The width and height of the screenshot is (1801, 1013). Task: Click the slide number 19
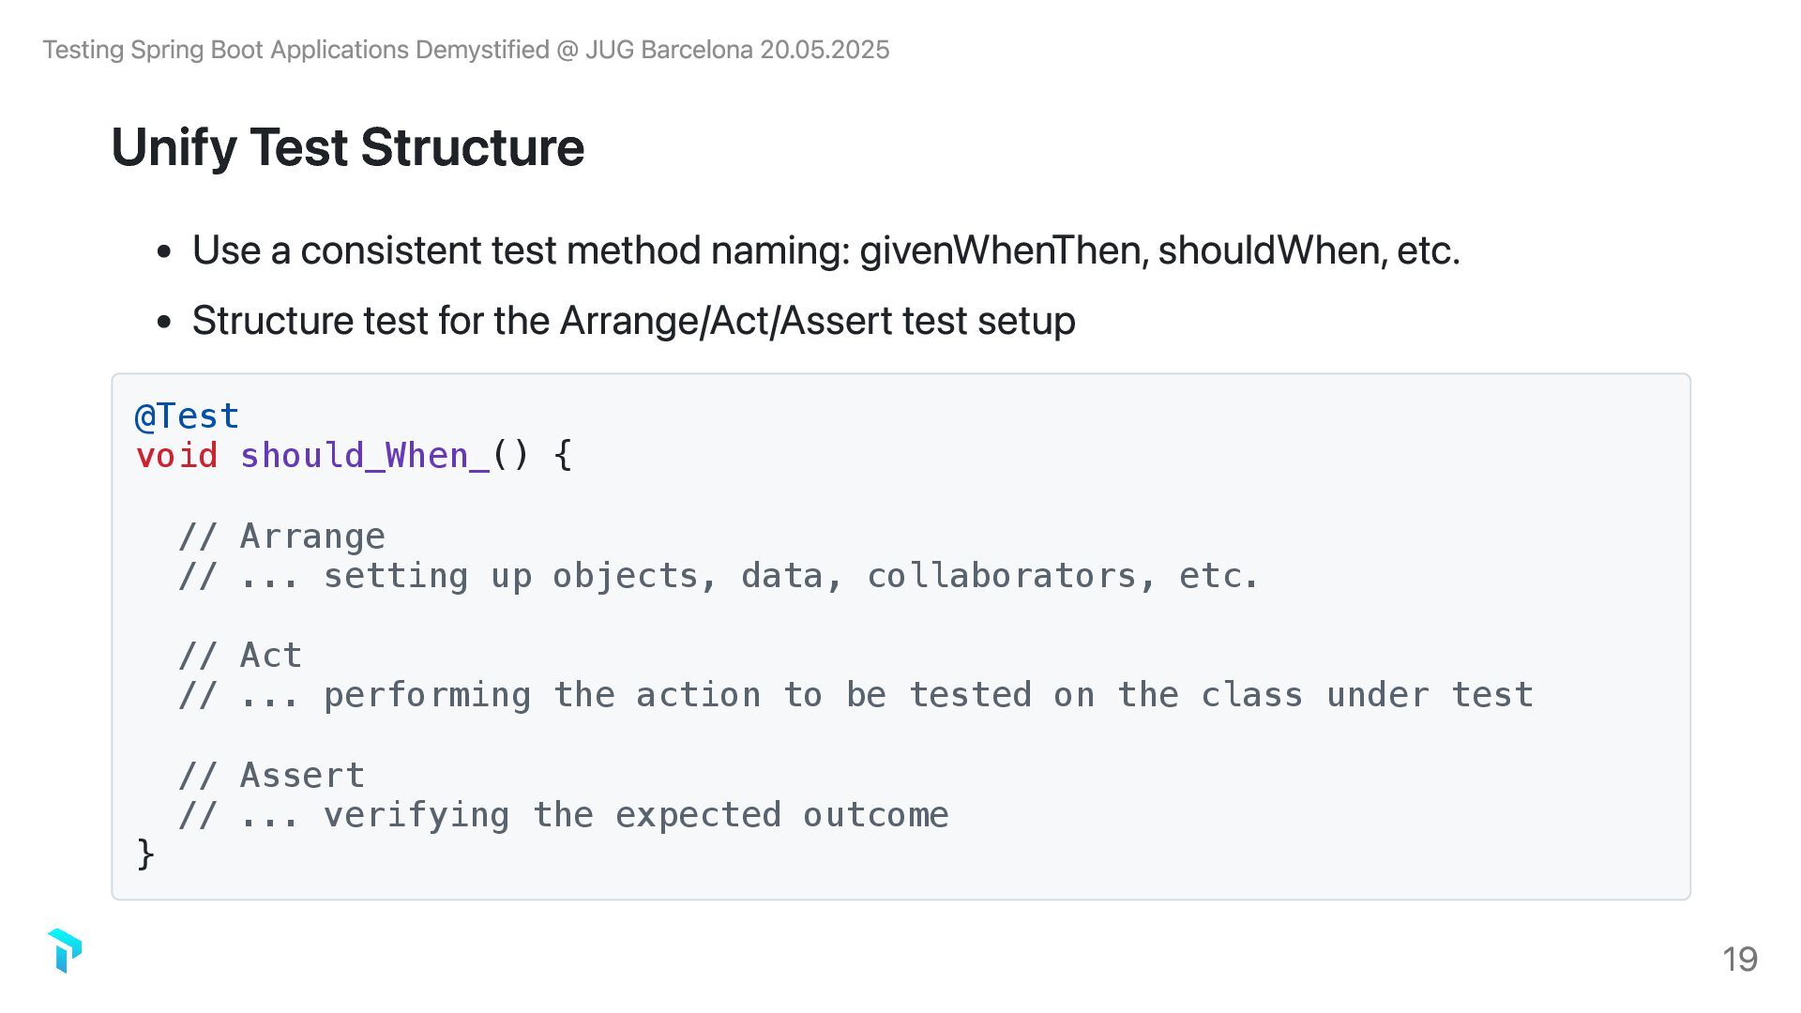[1739, 959]
